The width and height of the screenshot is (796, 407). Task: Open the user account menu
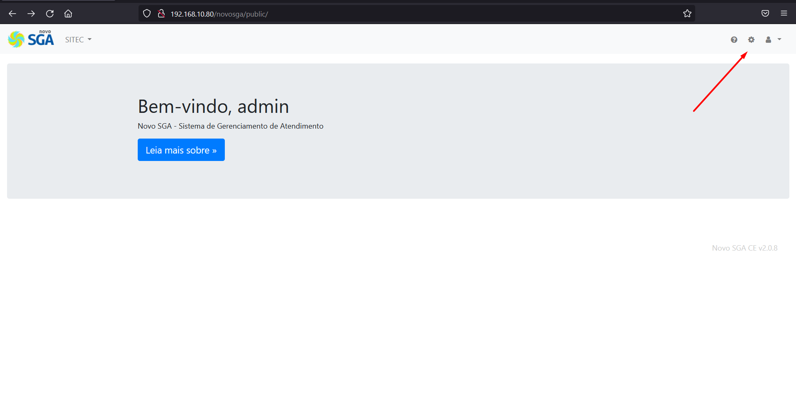click(x=773, y=40)
